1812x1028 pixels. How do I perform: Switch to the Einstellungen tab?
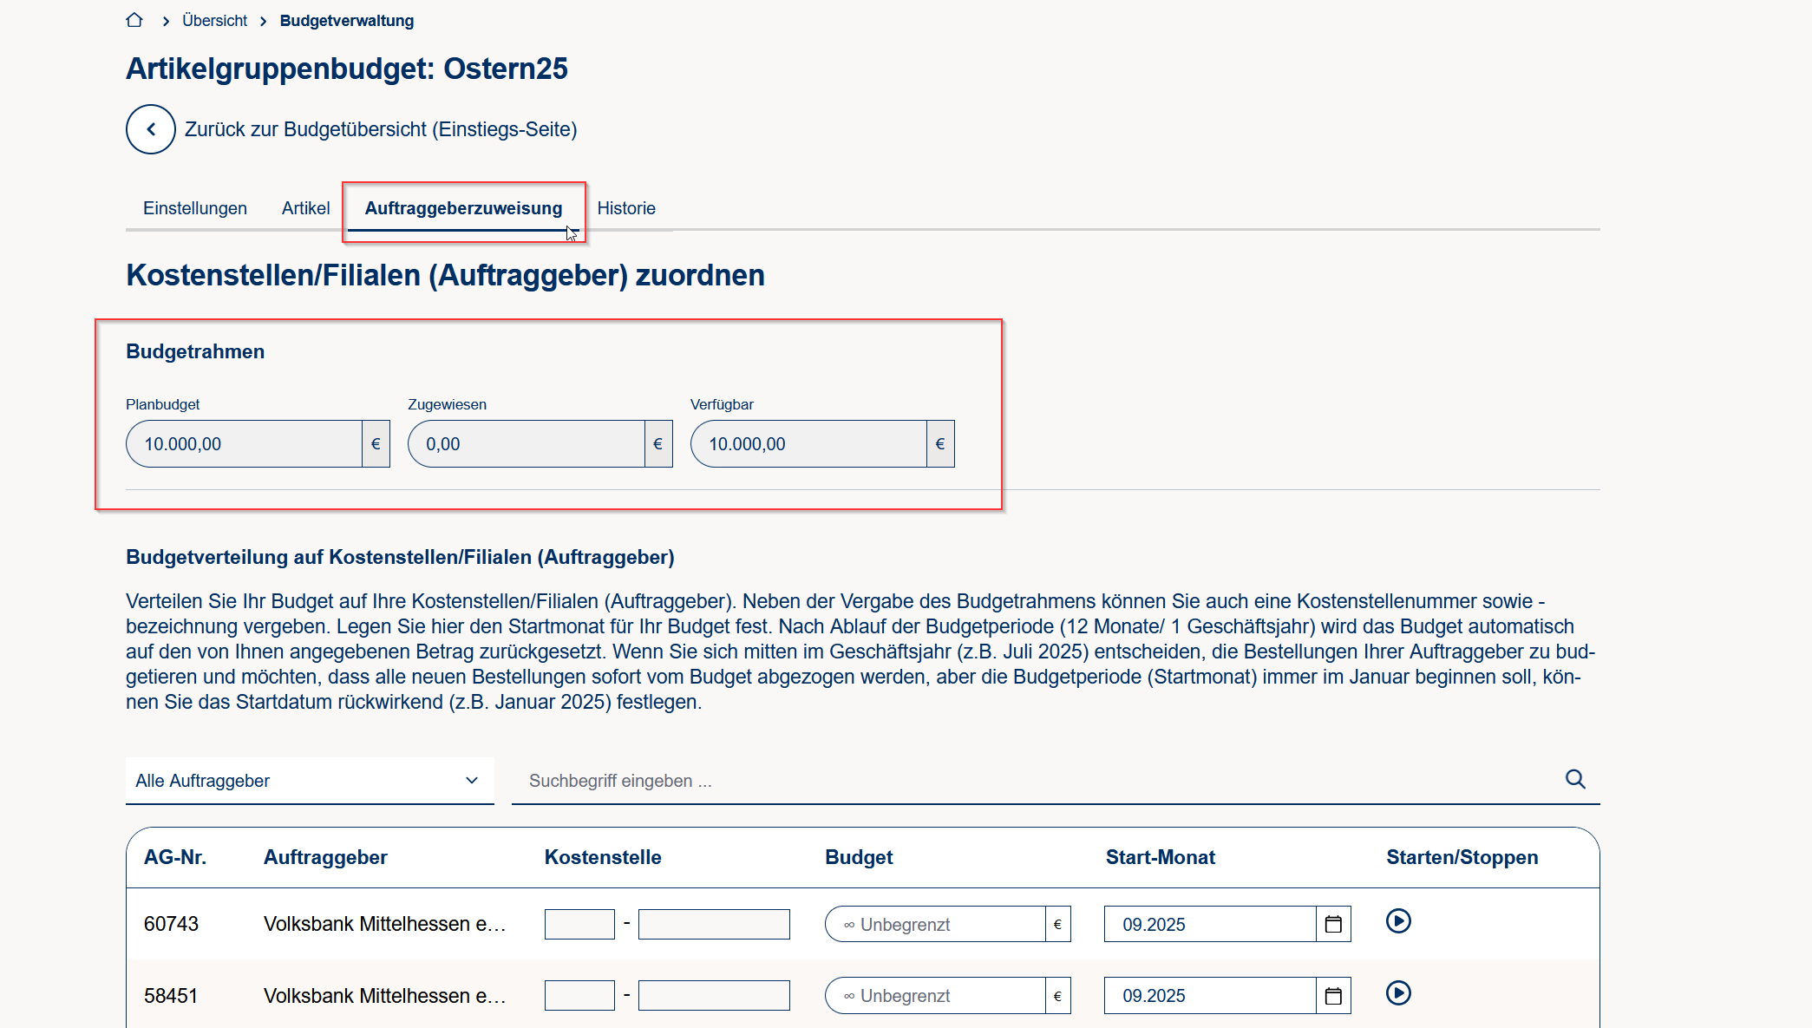click(x=195, y=208)
